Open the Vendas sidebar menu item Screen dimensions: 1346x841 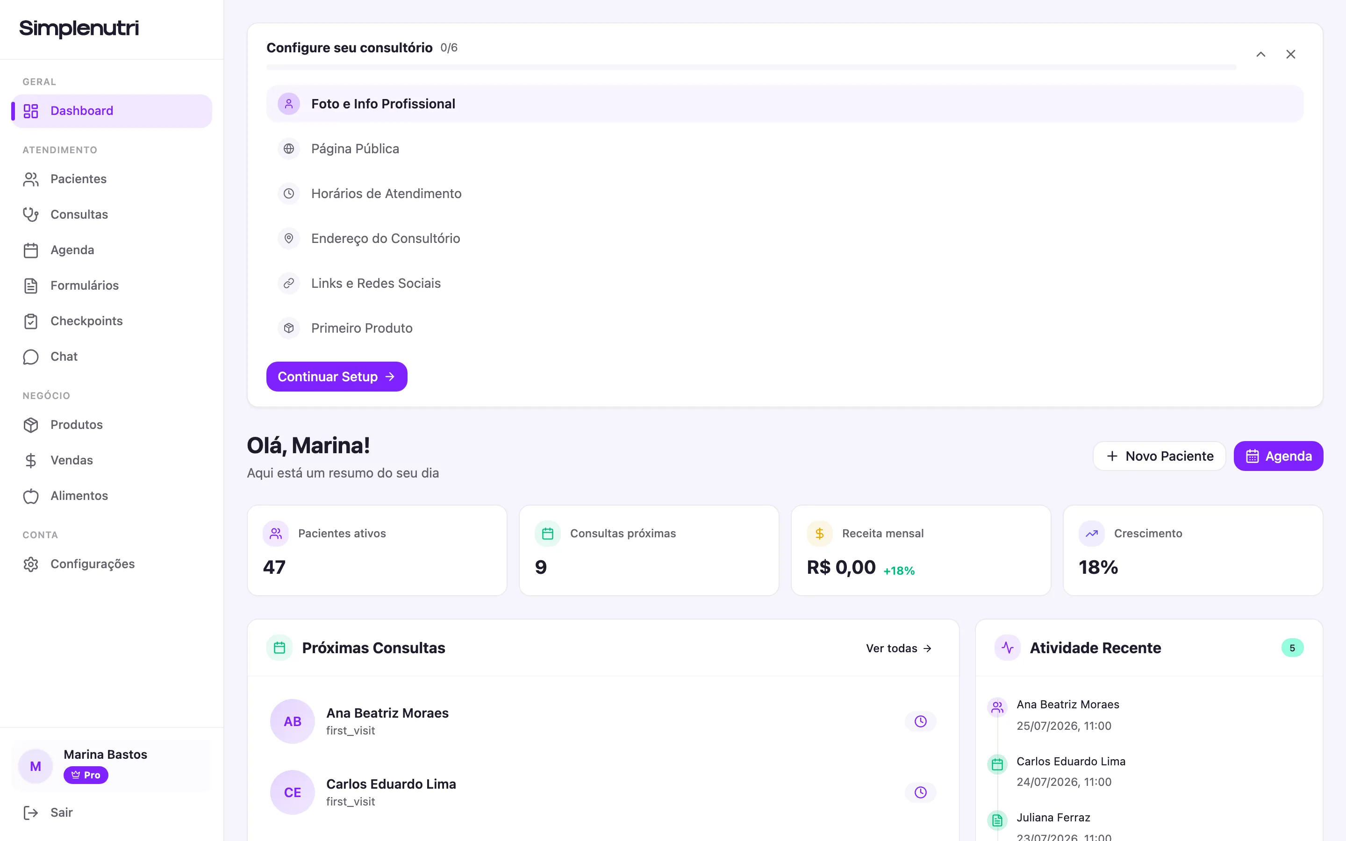pos(111,461)
